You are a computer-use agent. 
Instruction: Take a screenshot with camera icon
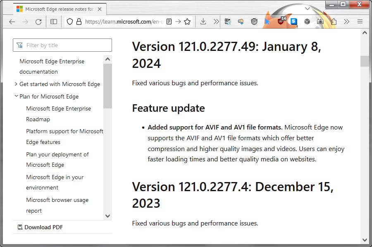click(x=320, y=22)
